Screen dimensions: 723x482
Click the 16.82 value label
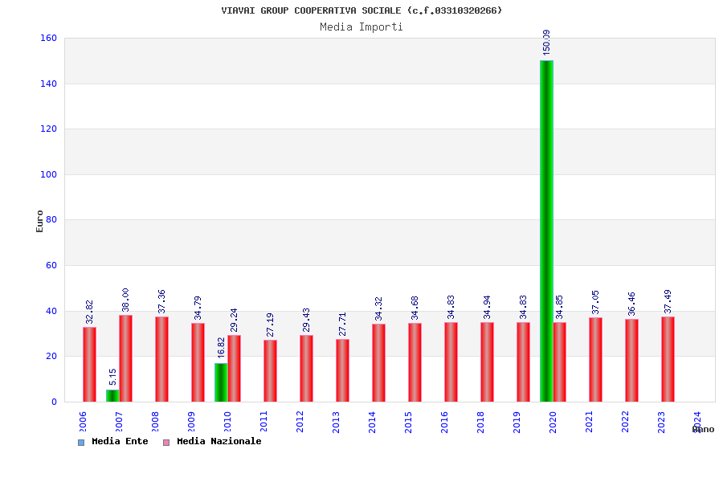[221, 348]
